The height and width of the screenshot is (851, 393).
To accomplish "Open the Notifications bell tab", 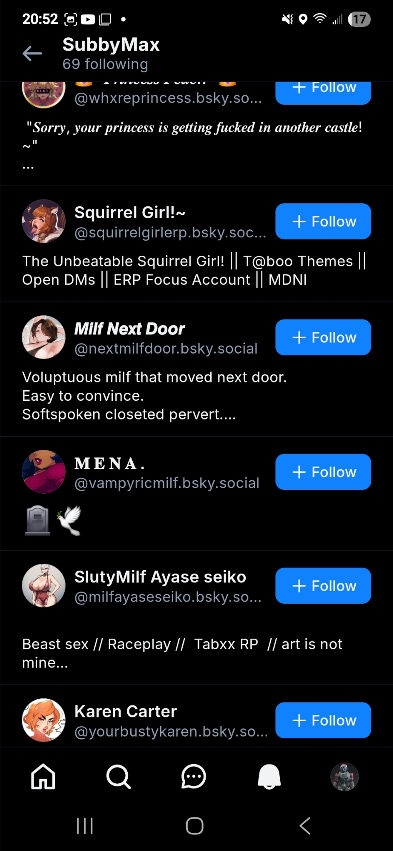I will (269, 777).
